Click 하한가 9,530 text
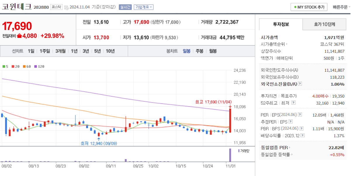Image resolution: width=351 pixels, height=176 pixels. click(x=164, y=38)
